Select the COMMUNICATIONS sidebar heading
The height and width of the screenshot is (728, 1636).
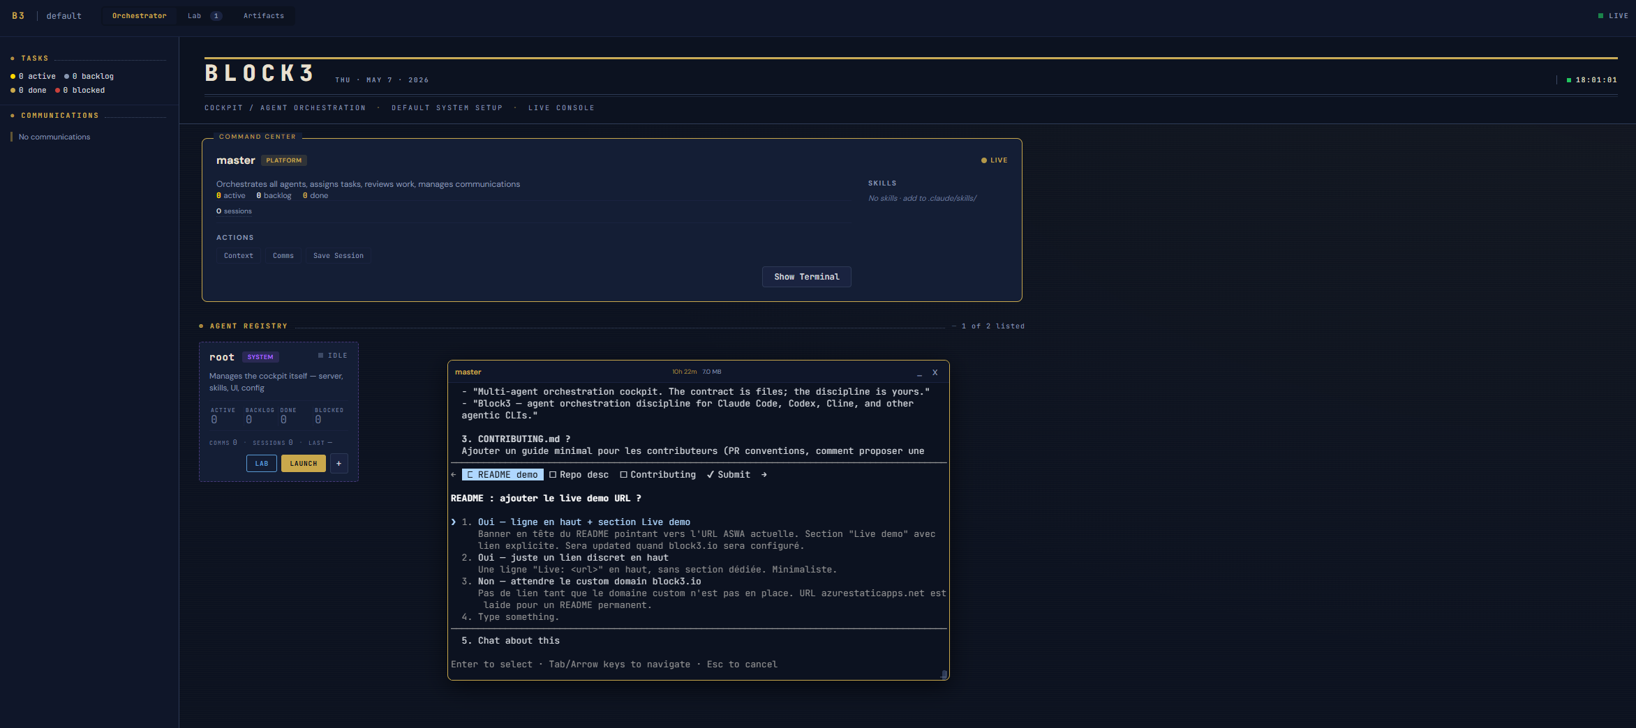pyautogui.click(x=59, y=115)
